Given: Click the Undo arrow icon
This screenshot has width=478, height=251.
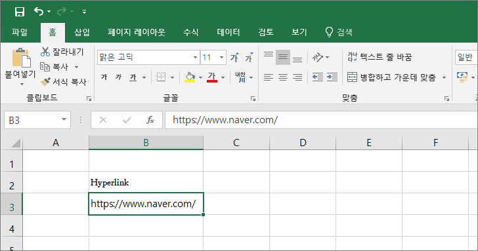Looking at the screenshot, I should coord(39,12).
